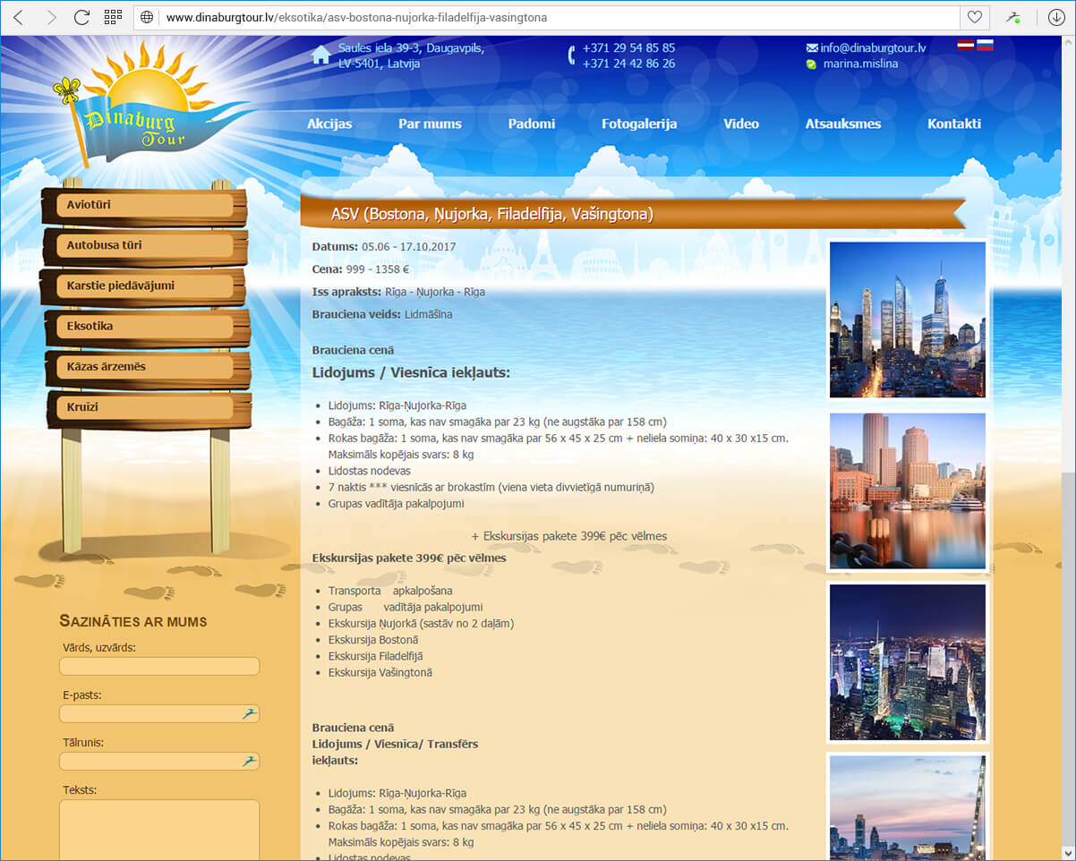1076x861 pixels.
Task: Click phone number +371 24 42 86 26
Action: click(628, 64)
